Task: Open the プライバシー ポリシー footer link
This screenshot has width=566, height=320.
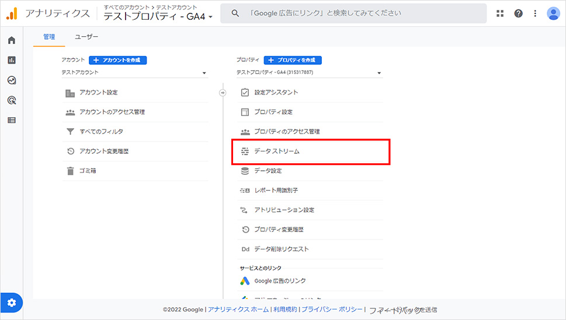Action: point(332,310)
